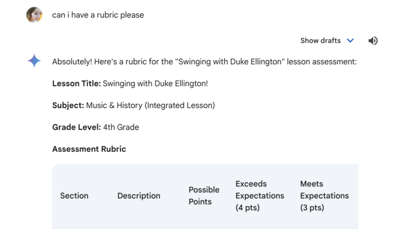The width and height of the screenshot is (398, 229).
Task: Select the "Exceeds Expectations (4 pts)" column header
Action: pyautogui.click(x=260, y=195)
